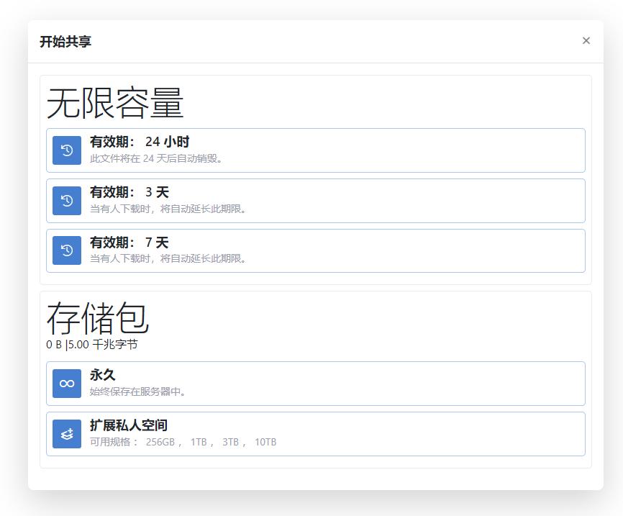Viewport: 623px width, 516px height.
Task: Select the 有效期 24 小时 sharing option
Action: point(315,150)
